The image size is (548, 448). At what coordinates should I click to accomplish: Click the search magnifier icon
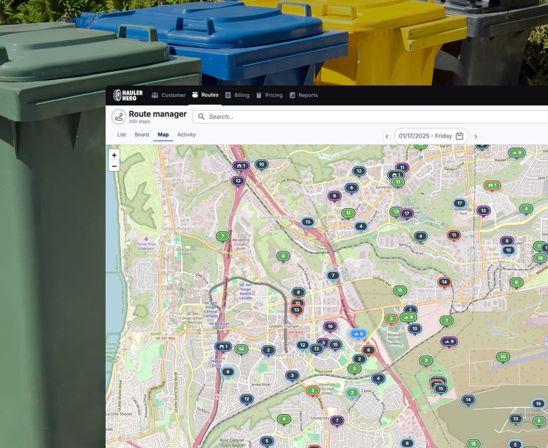(x=201, y=116)
